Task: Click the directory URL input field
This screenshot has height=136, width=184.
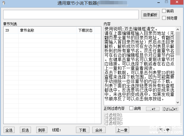Action: (71, 15)
